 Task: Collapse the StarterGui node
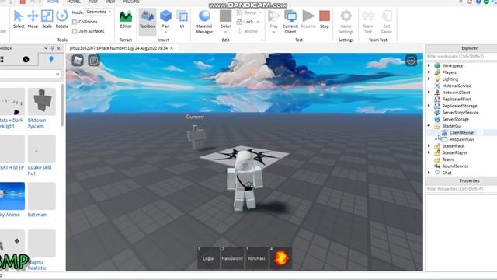[x=429, y=126]
